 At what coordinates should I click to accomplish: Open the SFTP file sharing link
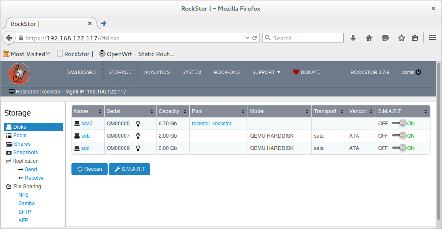(25, 212)
